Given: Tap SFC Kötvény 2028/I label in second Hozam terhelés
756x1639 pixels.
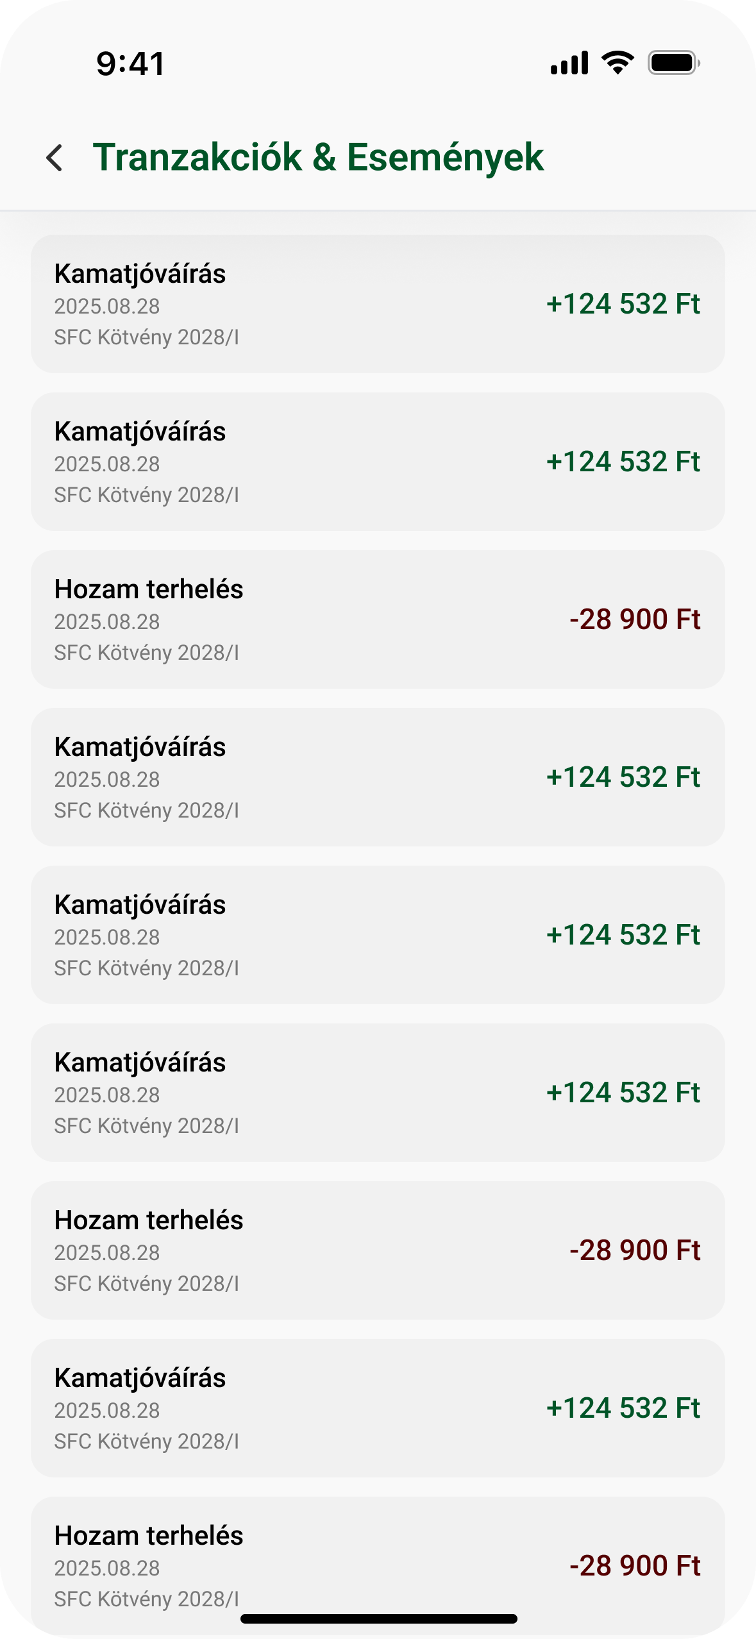Looking at the screenshot, I should tap(146, 1283).
